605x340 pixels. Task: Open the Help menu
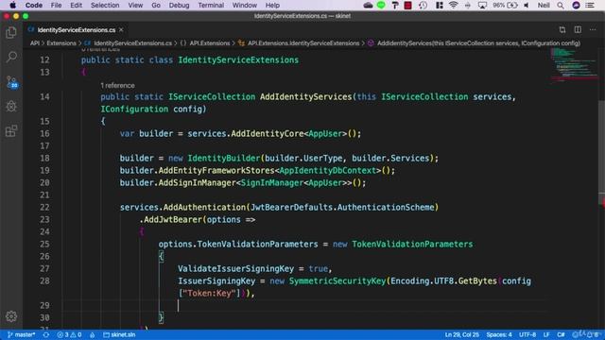(272, 6)
